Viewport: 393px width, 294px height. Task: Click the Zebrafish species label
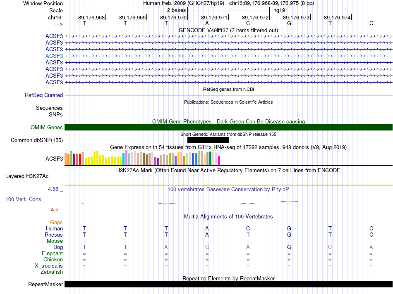[52, 272]
